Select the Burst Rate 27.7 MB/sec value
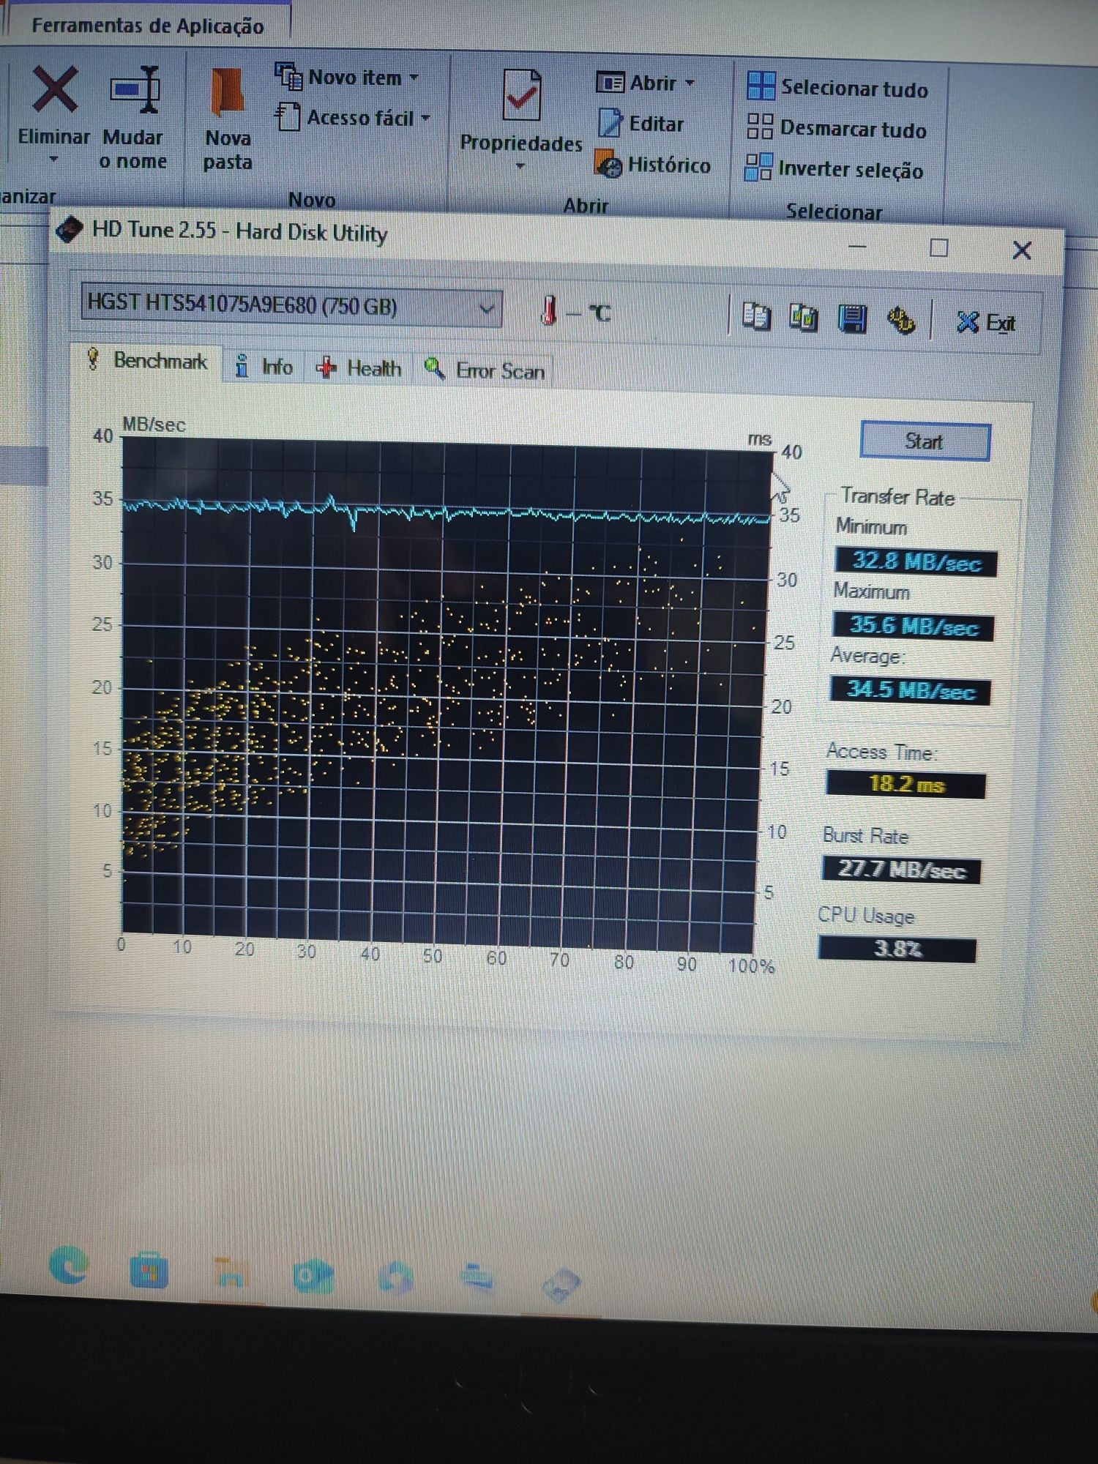This screenshot has width=1098, height=1464. [x=902, y=870]
